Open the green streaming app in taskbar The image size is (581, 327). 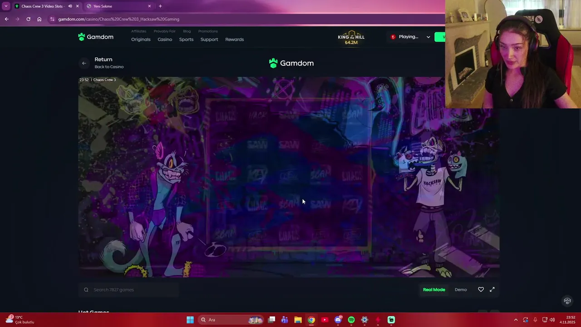(391, 320)
